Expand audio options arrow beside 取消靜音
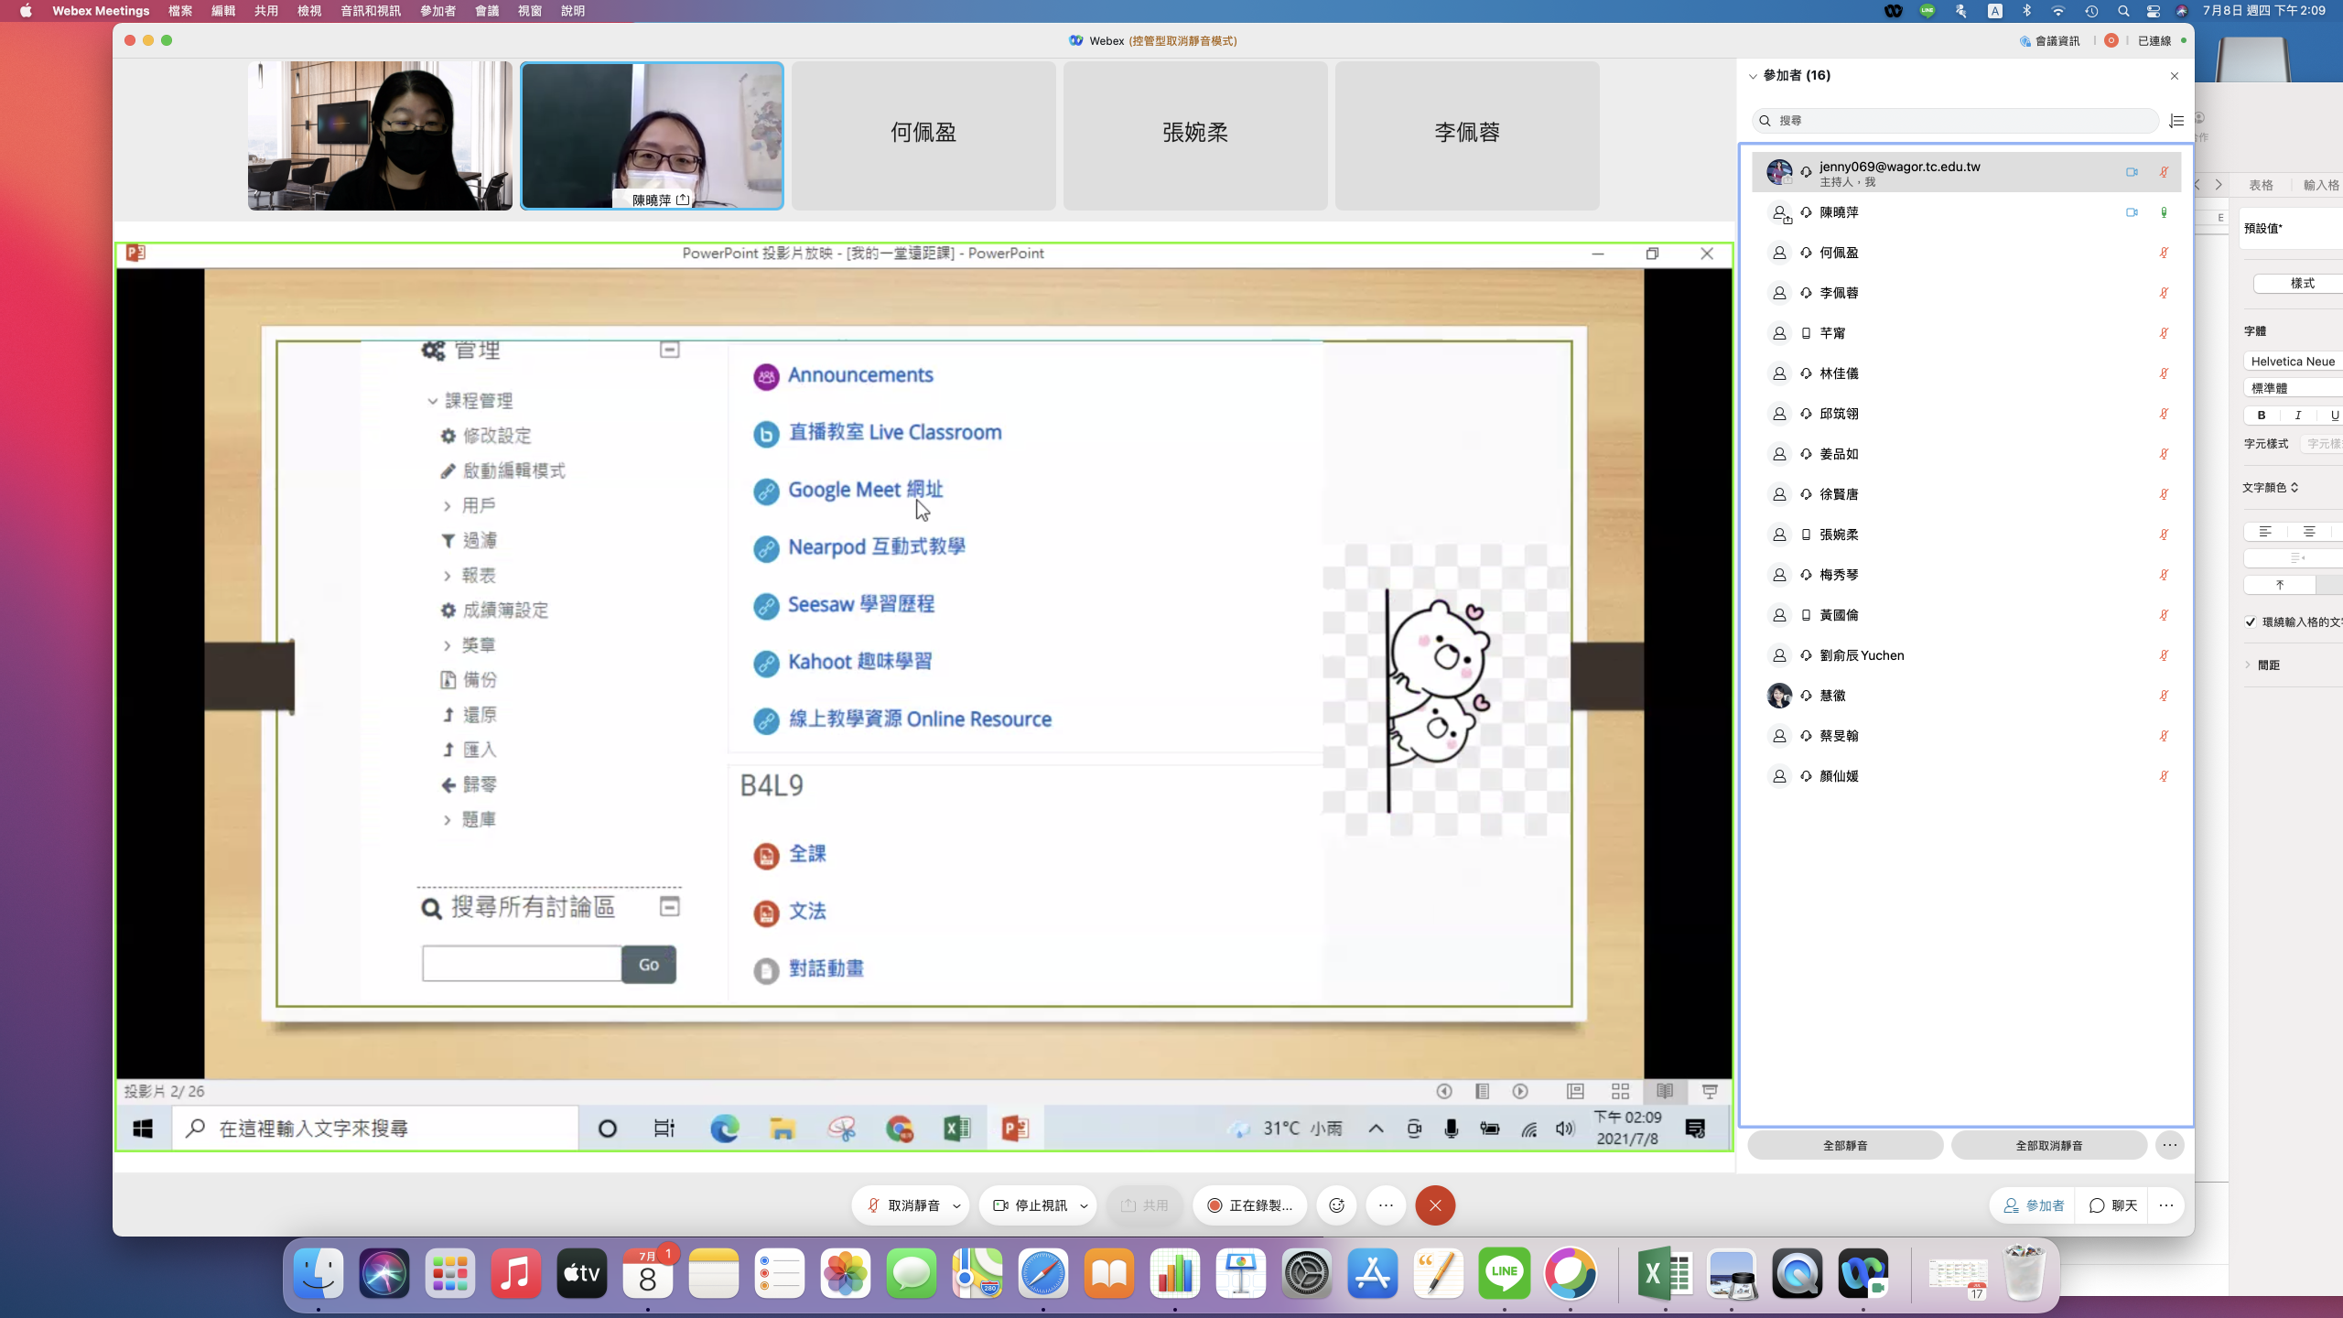This screenshot has height=1318, width=2343. [956, 1205]
